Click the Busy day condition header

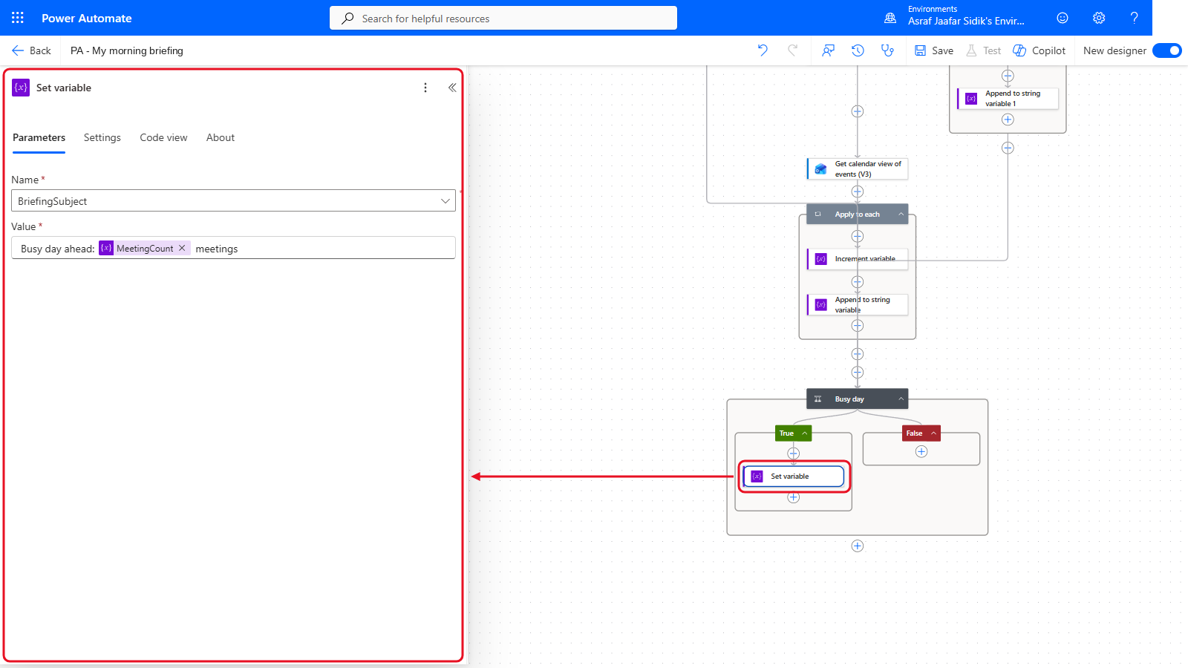pyautogui.click(x=858, y=399)
